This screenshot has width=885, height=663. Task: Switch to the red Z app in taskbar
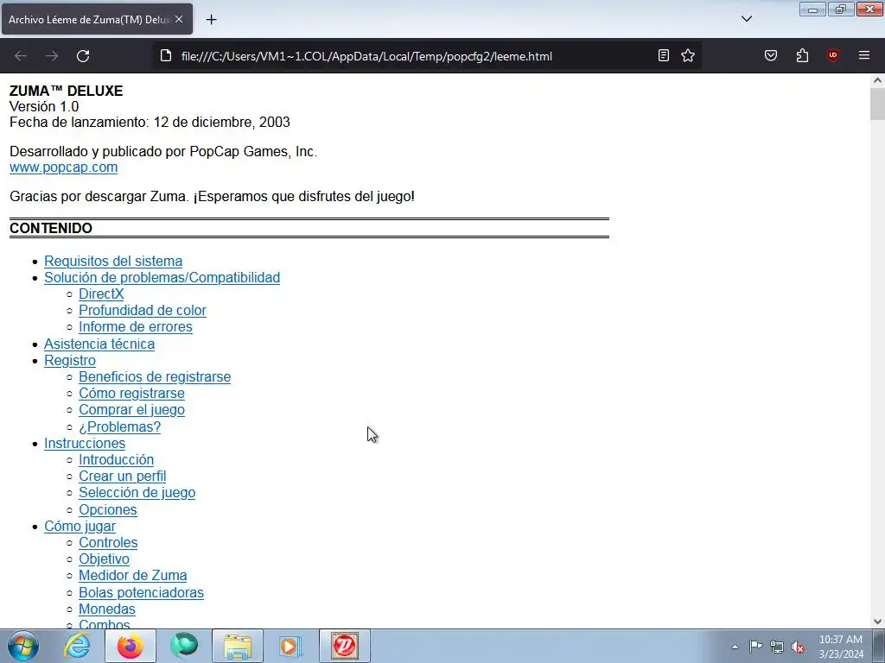click(x=345, y=646)
